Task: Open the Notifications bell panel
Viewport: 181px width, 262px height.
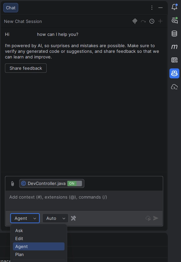Action: (x=174, y=7)
